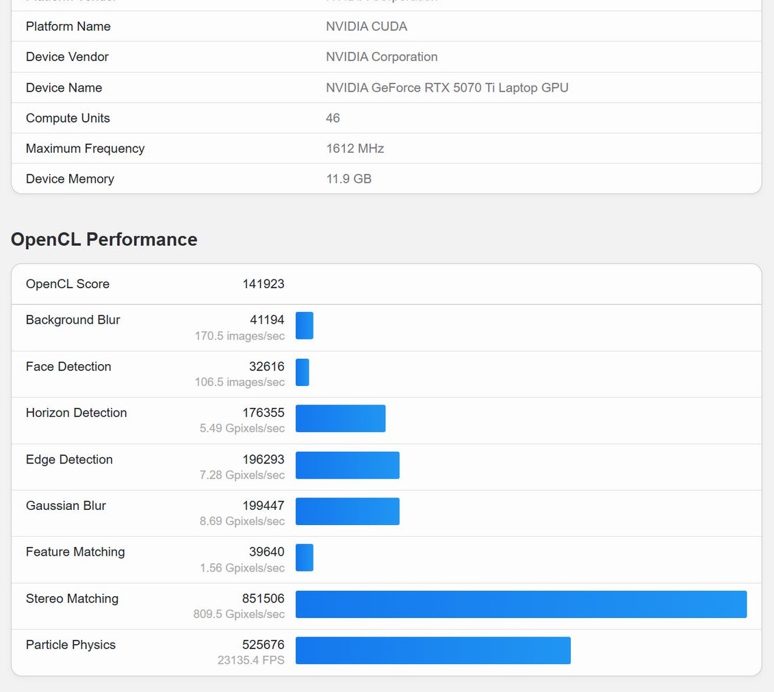Click the '106.5 images/sec' value
This screenshot has width=774, height=692.
240,382
